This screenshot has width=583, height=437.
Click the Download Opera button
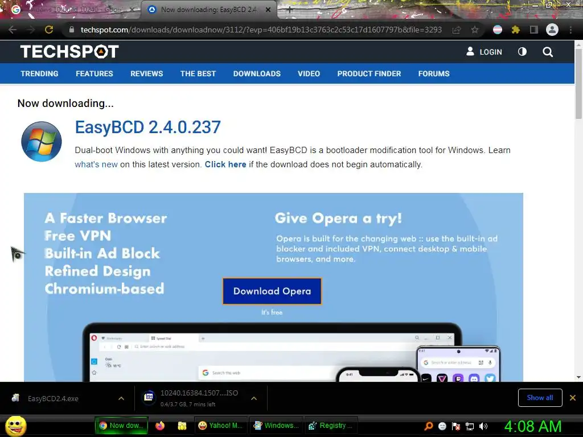point(272,291)
